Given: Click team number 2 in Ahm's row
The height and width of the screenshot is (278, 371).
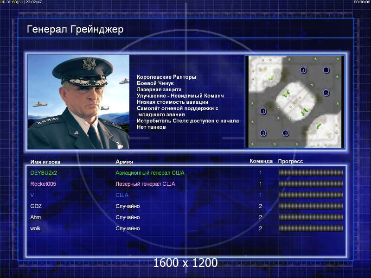Looking at the screenshot, I should click(x=261, y=217).
